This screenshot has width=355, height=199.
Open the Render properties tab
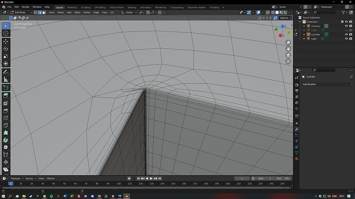click(x=296, y=85)
